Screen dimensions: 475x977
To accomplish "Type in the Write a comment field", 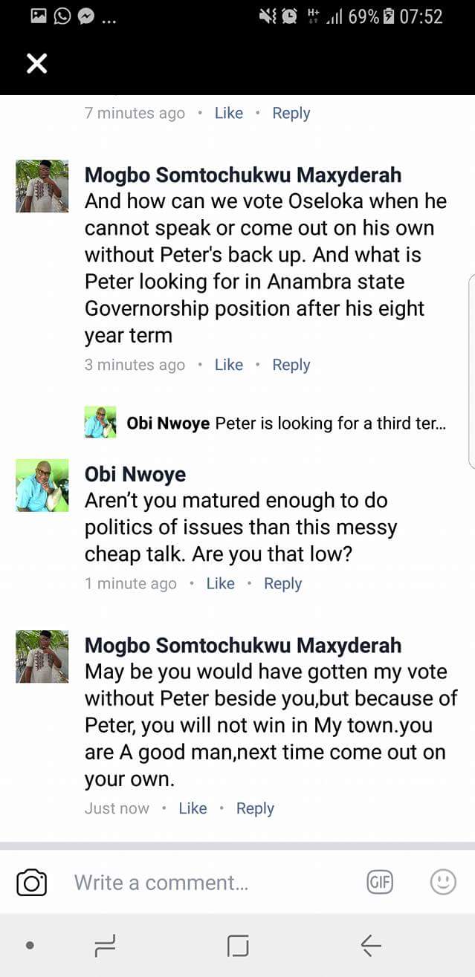I will click(x=208, y=883).
